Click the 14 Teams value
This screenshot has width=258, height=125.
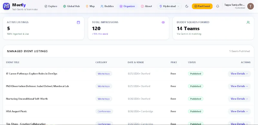pos(188,29)
